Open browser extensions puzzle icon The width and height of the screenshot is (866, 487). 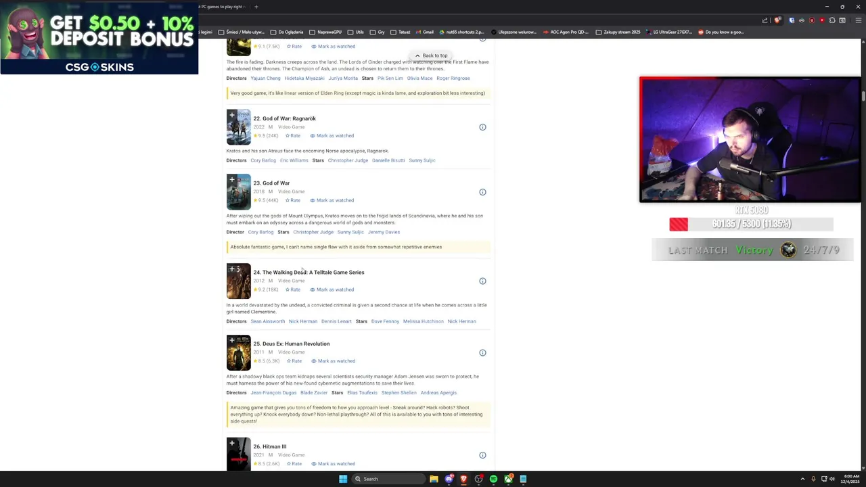point(832,20)
